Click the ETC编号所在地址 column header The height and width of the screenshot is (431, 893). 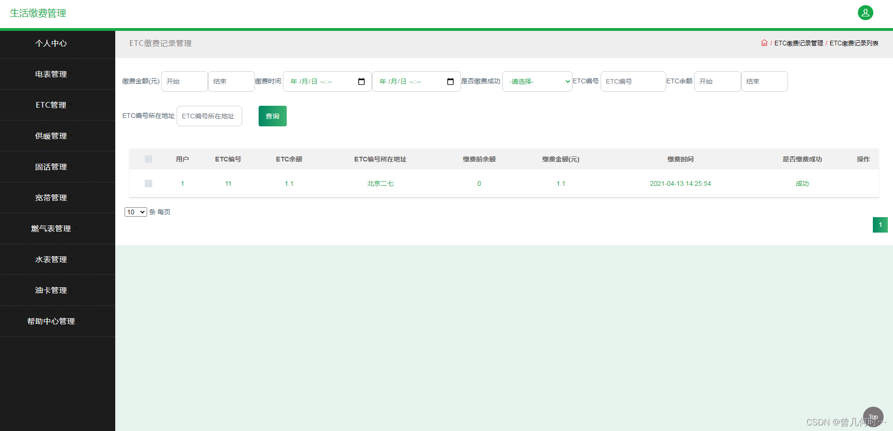(380, 159)
